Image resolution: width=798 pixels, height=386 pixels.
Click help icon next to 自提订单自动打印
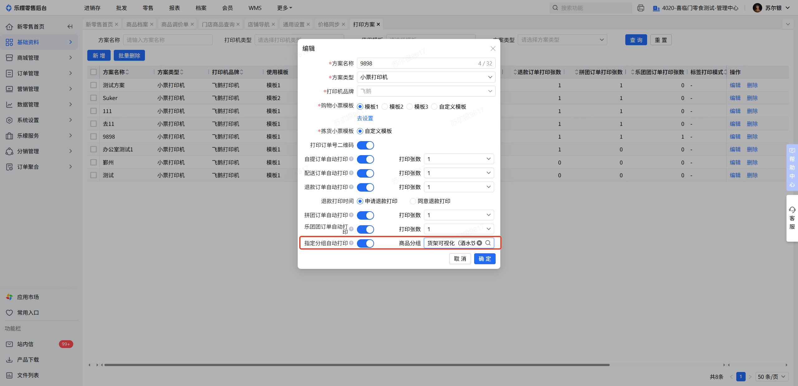click(x=351, y=159)
